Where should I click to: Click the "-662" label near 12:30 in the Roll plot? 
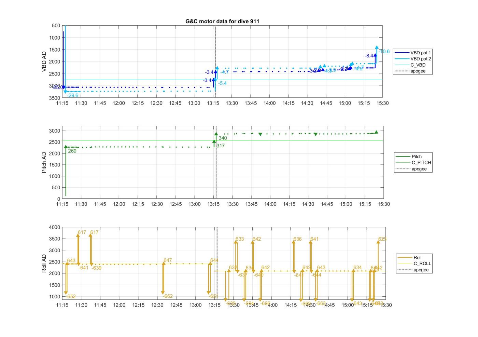tap(168, 296)
